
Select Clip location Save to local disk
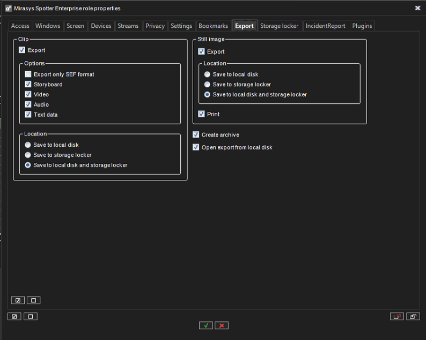coord(28,145)
